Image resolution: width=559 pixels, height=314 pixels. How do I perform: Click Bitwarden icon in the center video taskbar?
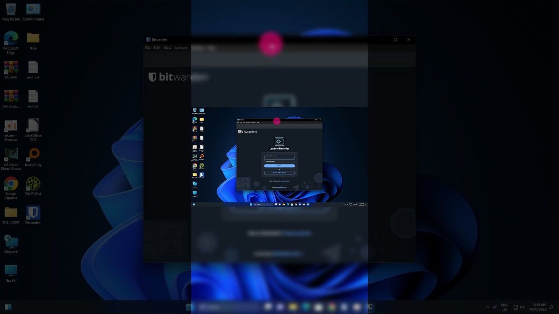point(308,204)
